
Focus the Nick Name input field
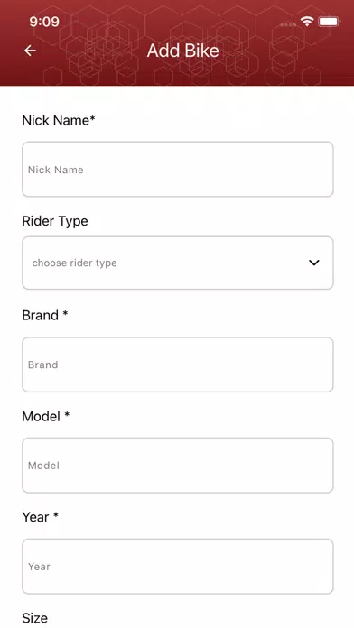(178, 169)
